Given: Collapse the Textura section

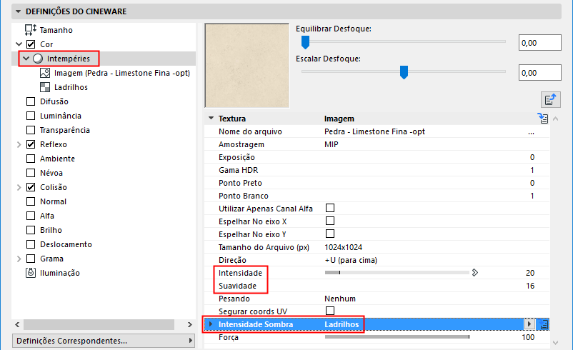Looking at the screenshot, I should coord(211,118).
